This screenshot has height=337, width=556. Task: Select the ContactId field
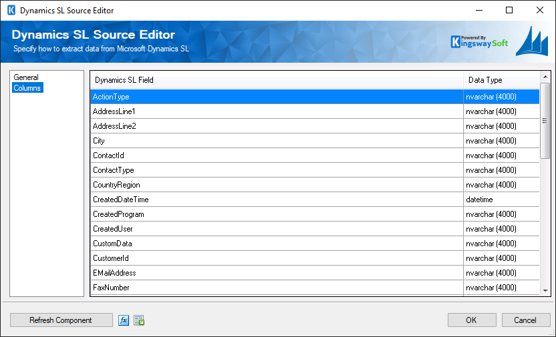277,155
